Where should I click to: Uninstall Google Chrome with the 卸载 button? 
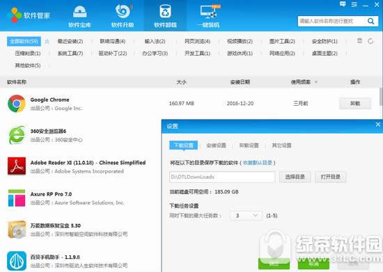coord(355,104)
